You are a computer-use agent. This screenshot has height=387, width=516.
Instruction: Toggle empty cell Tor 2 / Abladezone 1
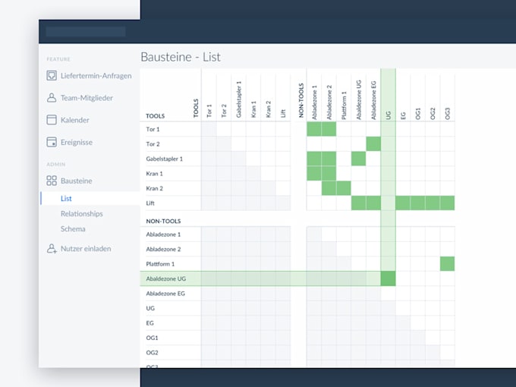[314, 144]
